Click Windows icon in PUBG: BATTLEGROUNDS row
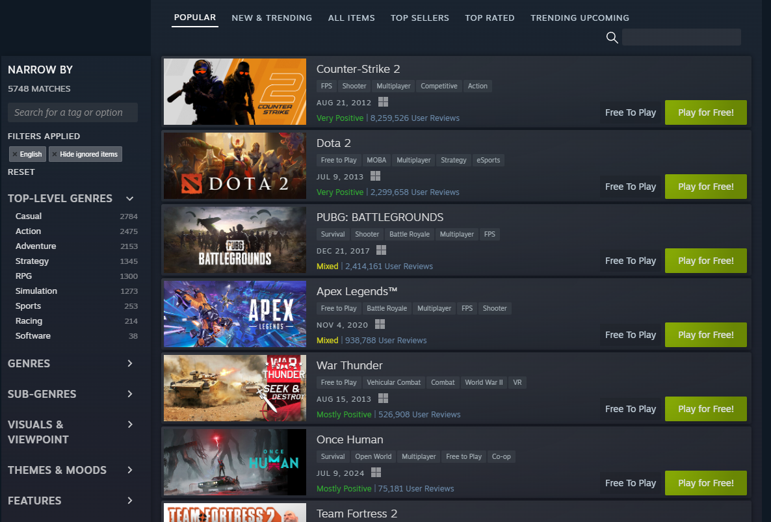 [x=381, y=250]
